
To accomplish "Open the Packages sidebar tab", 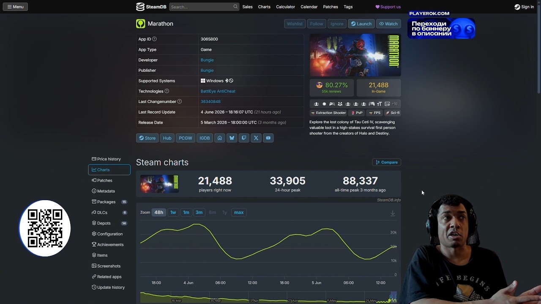I will pyautogui.click(x=109, y=202).
